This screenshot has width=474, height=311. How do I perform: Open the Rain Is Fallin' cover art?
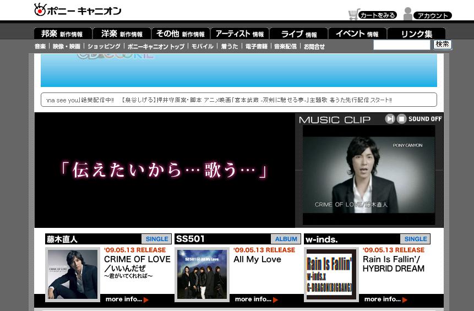coord(331,275)
